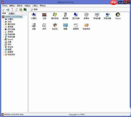Select 设备 in the left tree
The image size is (131, 117).
point(9,42)
